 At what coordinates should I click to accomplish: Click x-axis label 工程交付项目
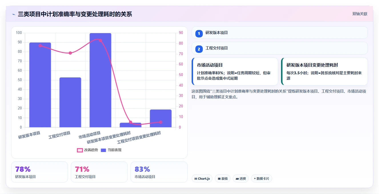click(59, 135)
